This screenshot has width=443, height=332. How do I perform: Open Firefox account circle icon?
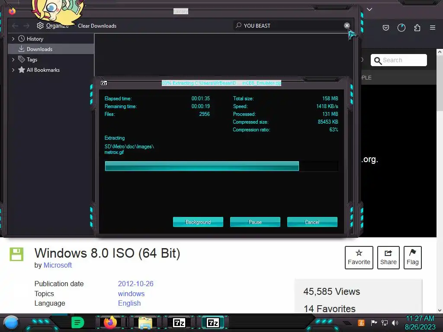point(401,28)
